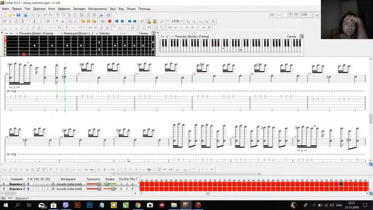The height and width of the screenshot is (210, 373).
Task: Click Гаммы button above the piano keyboard
Action: [291, 36]
